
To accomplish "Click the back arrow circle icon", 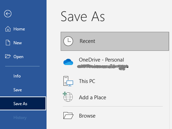I will (x=8, y=14).
